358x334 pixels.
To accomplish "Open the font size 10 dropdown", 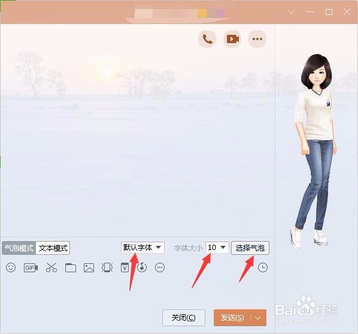I will (x=217, y=248).
